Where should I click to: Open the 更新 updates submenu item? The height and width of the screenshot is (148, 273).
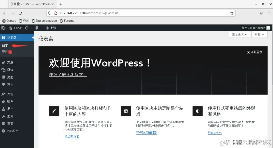tap(7, 52)
